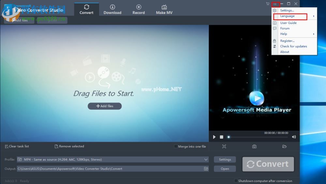
Task: Click the center Add files button
Action: point(105,106)
